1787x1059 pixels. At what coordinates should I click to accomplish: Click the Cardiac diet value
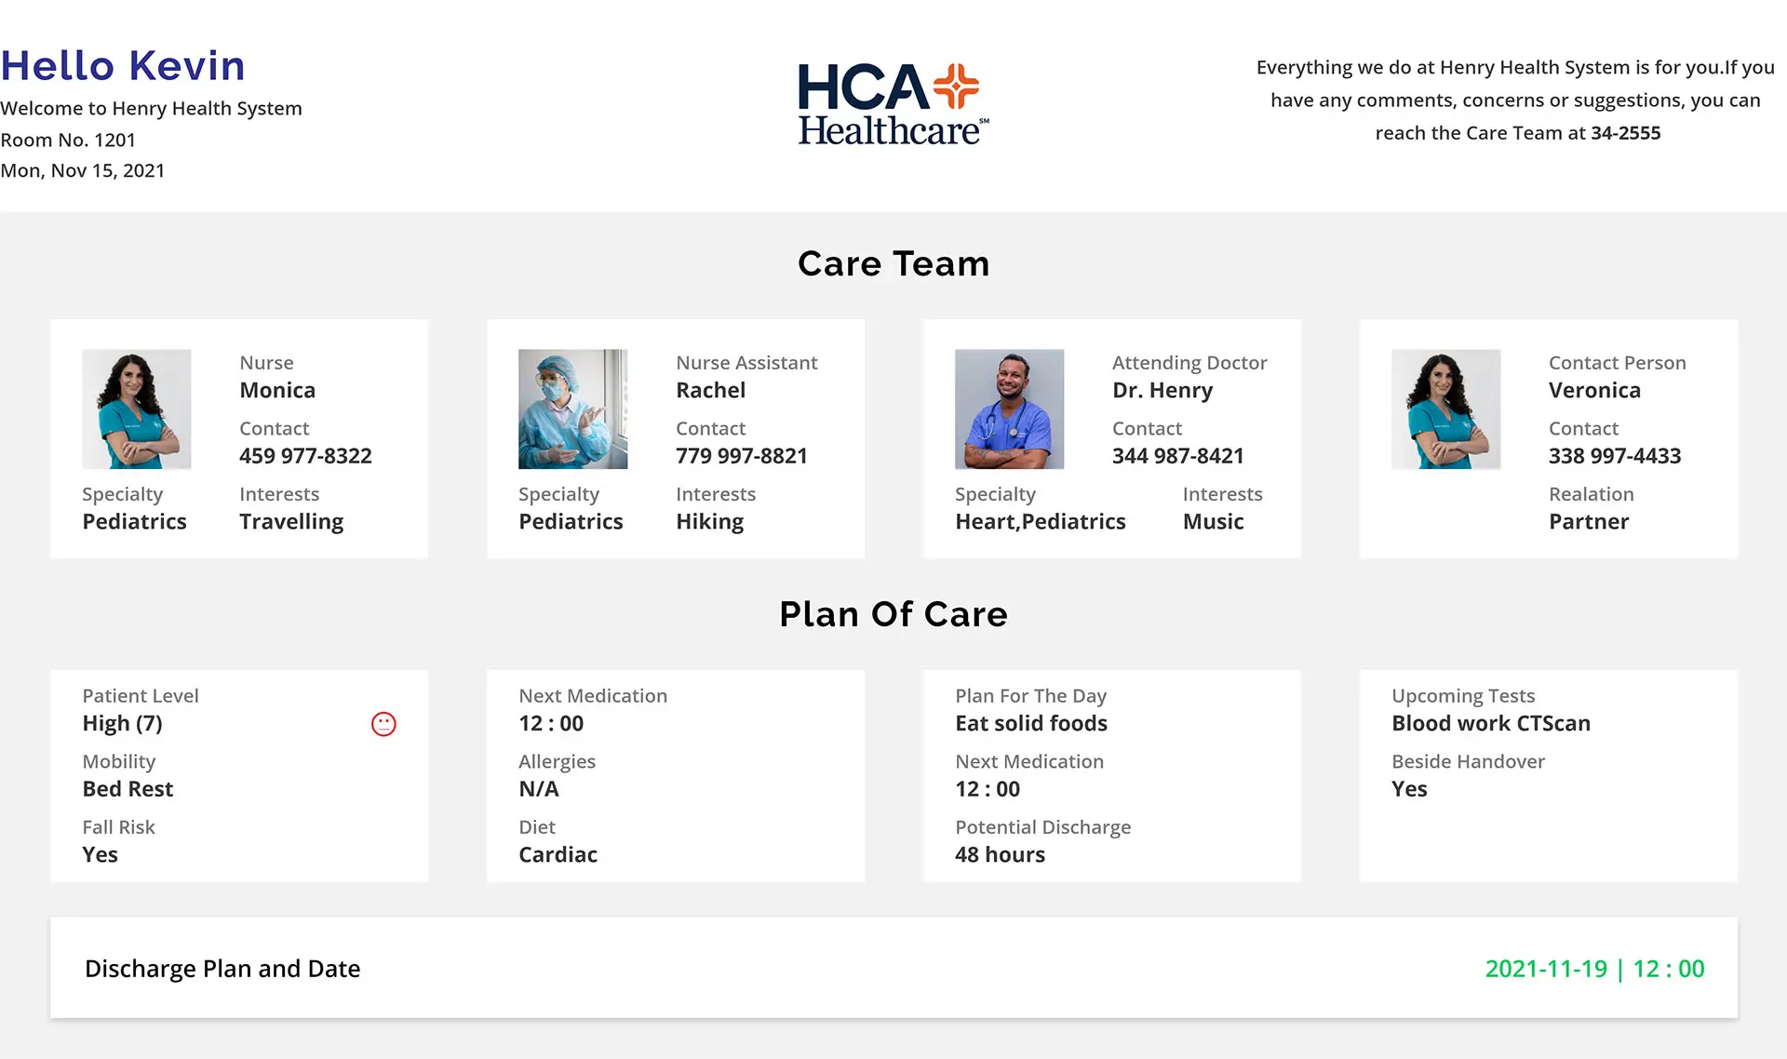coord(558,855)
